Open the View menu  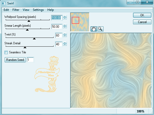click(x=26, y=10)
